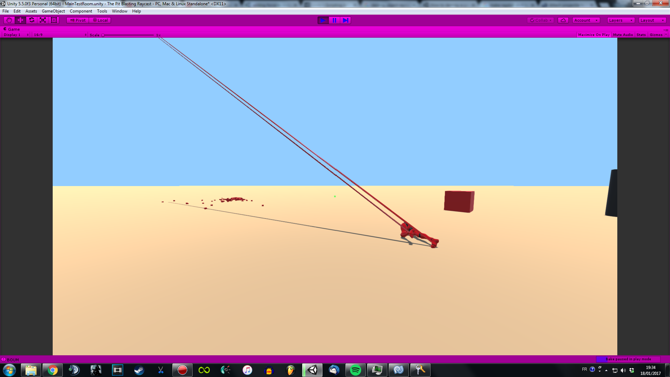Expand the Layers dropdown
Screen dimensions: 670x377
tap(620, 20)
